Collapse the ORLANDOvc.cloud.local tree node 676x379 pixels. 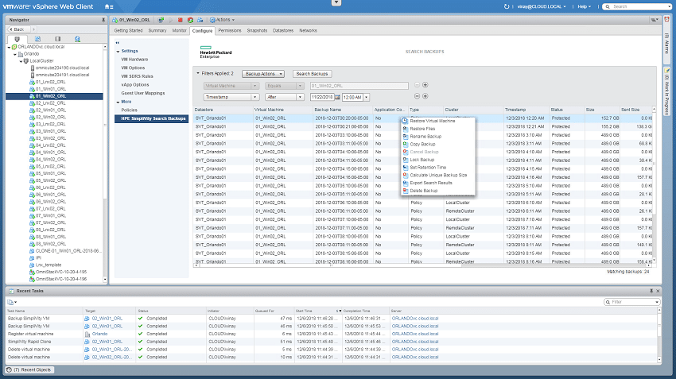9,48
